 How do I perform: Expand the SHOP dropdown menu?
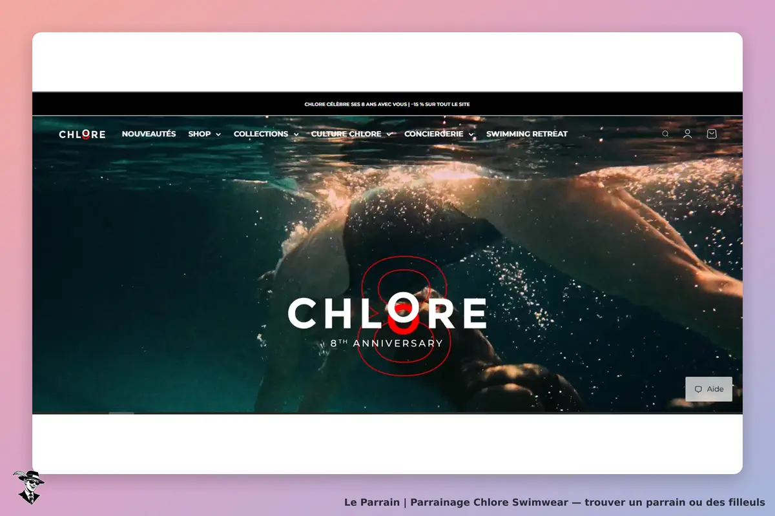click(205, 134)
